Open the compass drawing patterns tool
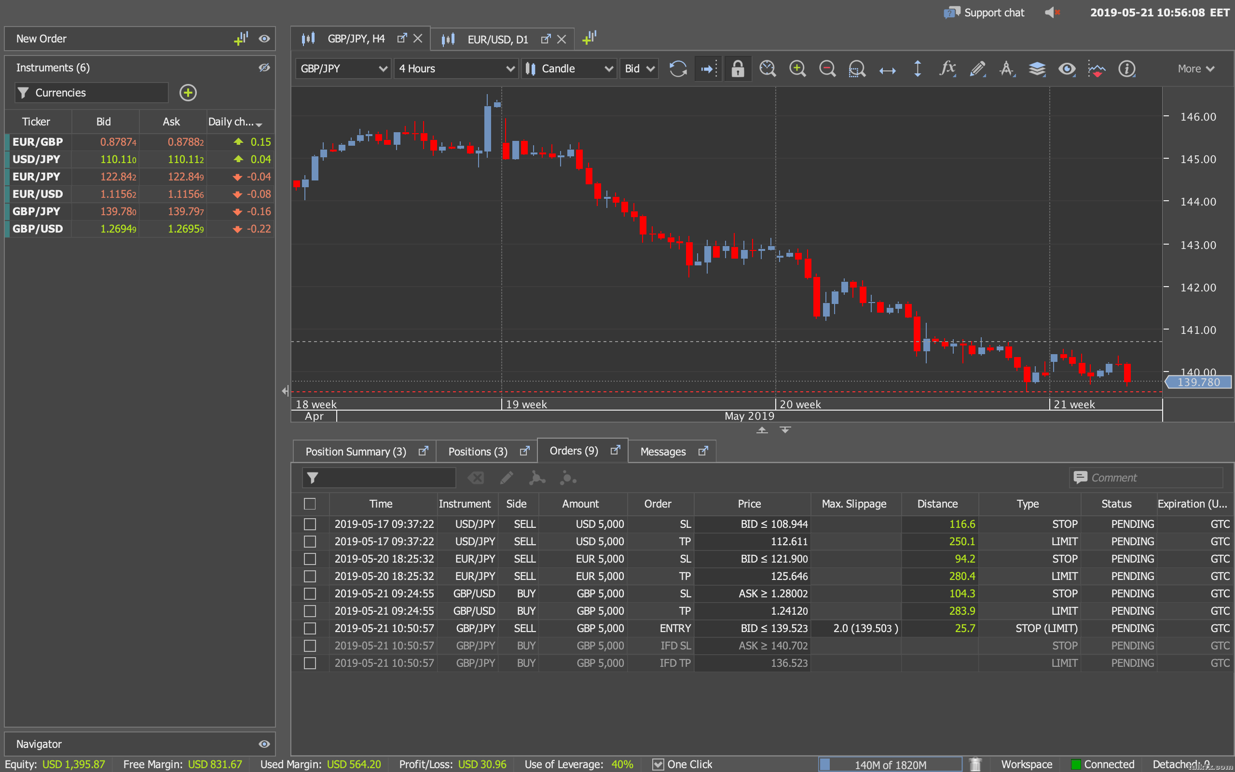1235x772 pixels. click(1007, 69)
